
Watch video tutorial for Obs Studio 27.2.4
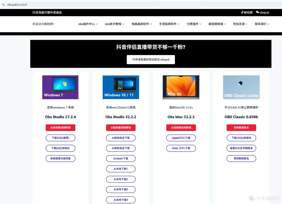tap(60, 128)
